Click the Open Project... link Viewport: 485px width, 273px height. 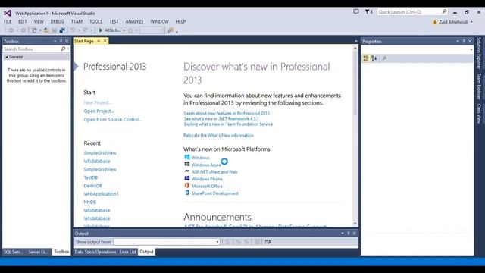(99, 111)
